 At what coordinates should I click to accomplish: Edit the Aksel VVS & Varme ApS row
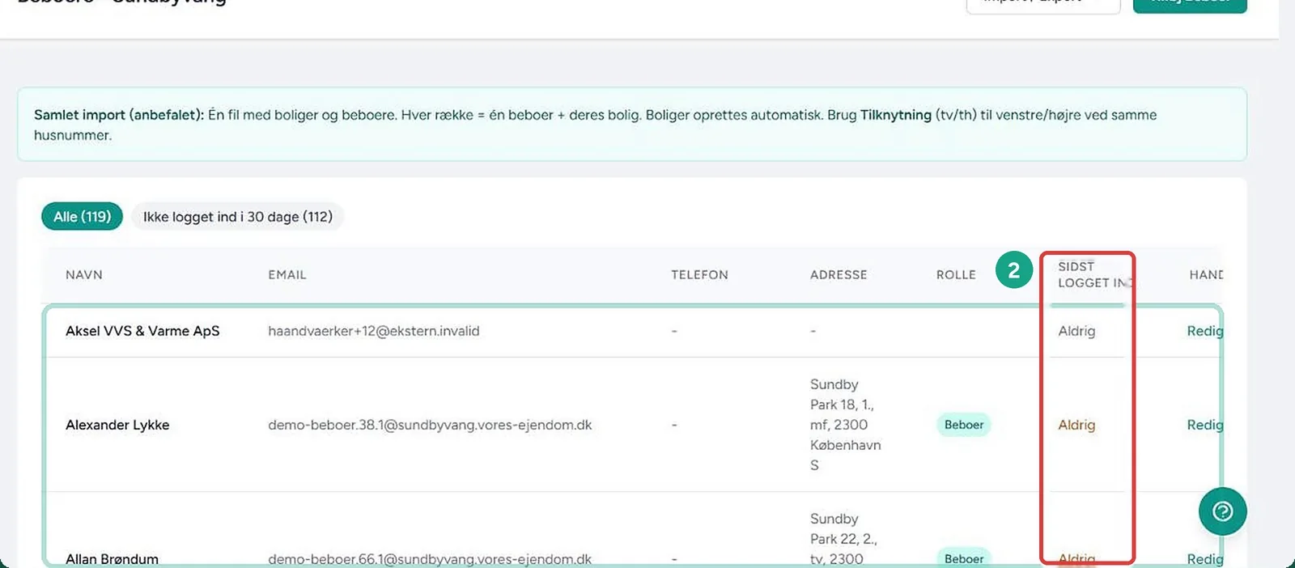[x=1204, y=331]
